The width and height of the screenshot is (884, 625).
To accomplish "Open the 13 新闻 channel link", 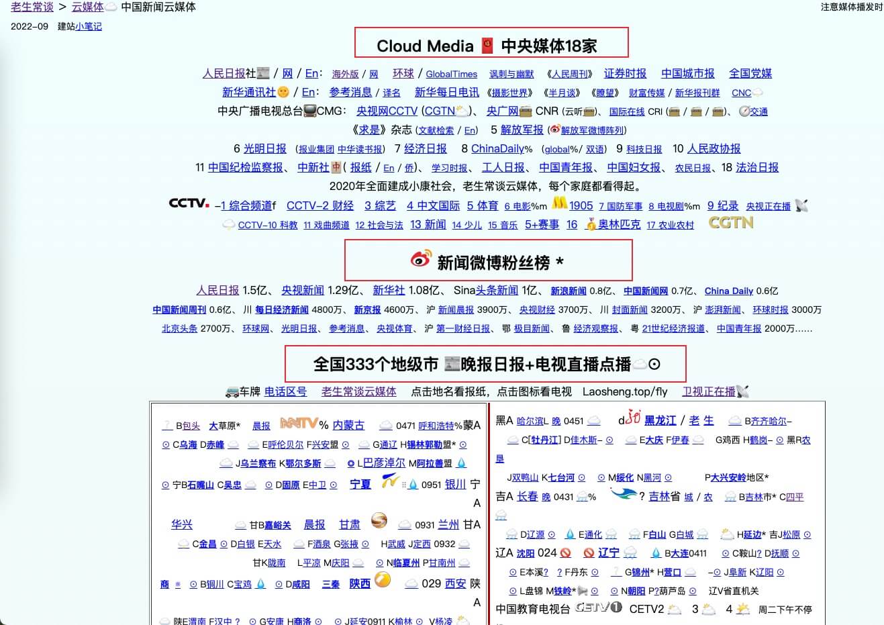I will (x=428, y=224).
